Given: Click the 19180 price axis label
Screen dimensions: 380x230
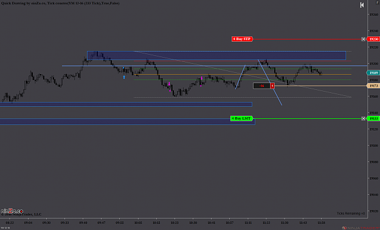Looking at the screenshot, I should coord(374,80).
